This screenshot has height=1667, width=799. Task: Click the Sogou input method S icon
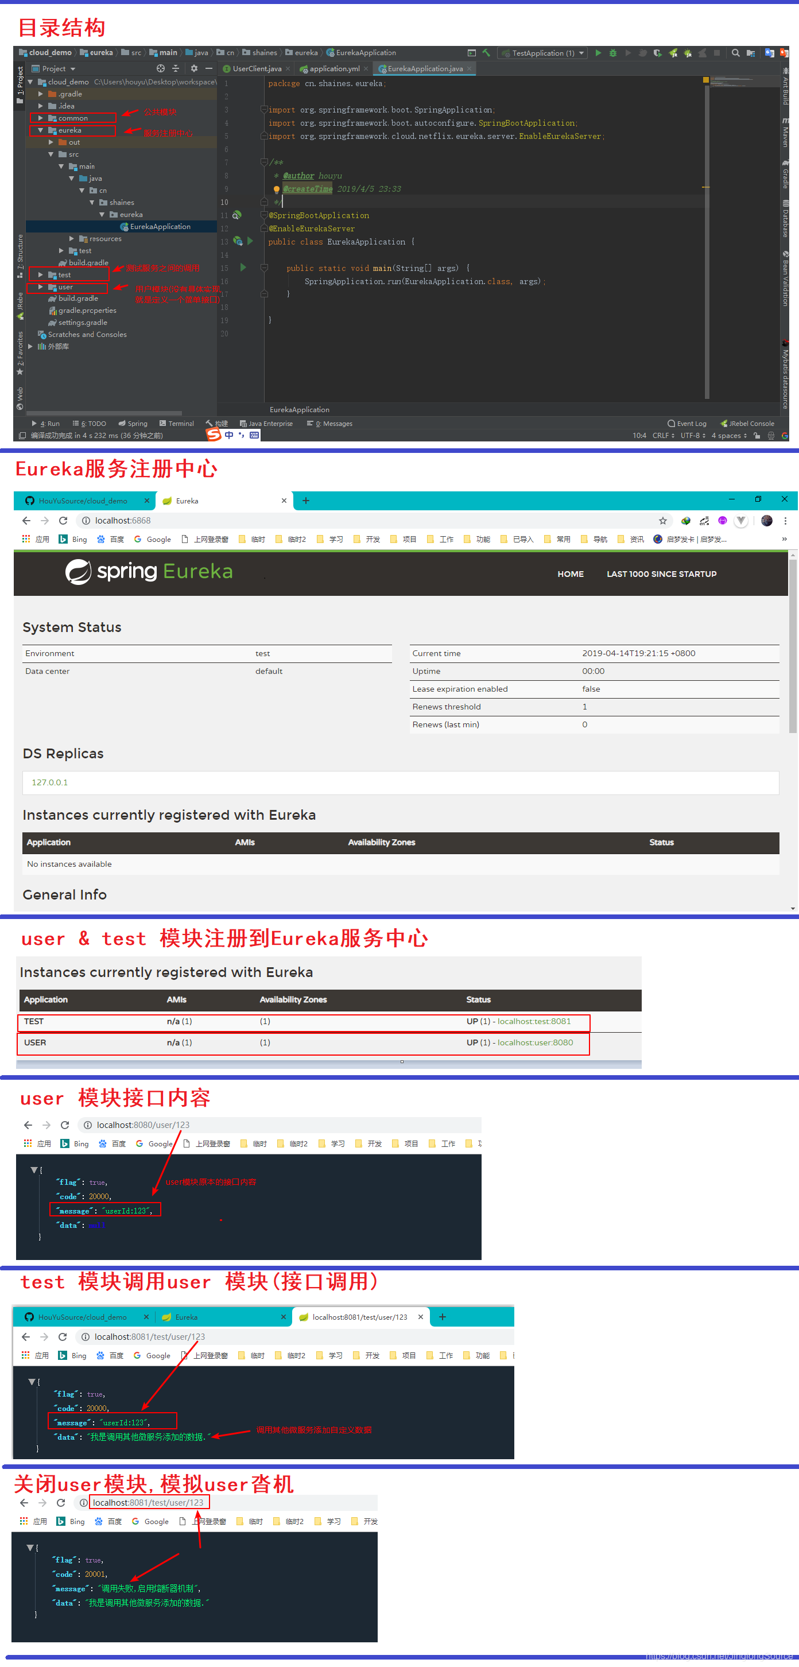214,435
